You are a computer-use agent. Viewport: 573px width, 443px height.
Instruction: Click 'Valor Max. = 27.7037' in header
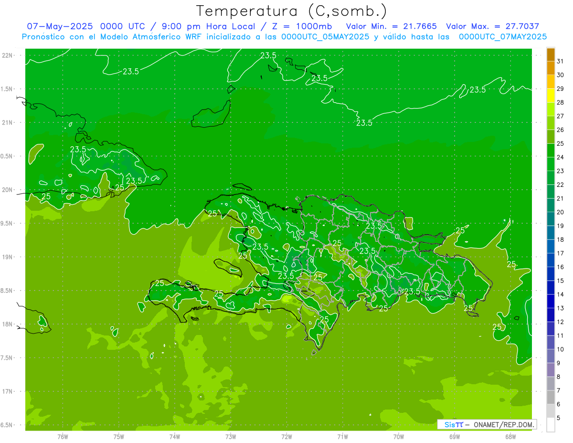point(492,26)
